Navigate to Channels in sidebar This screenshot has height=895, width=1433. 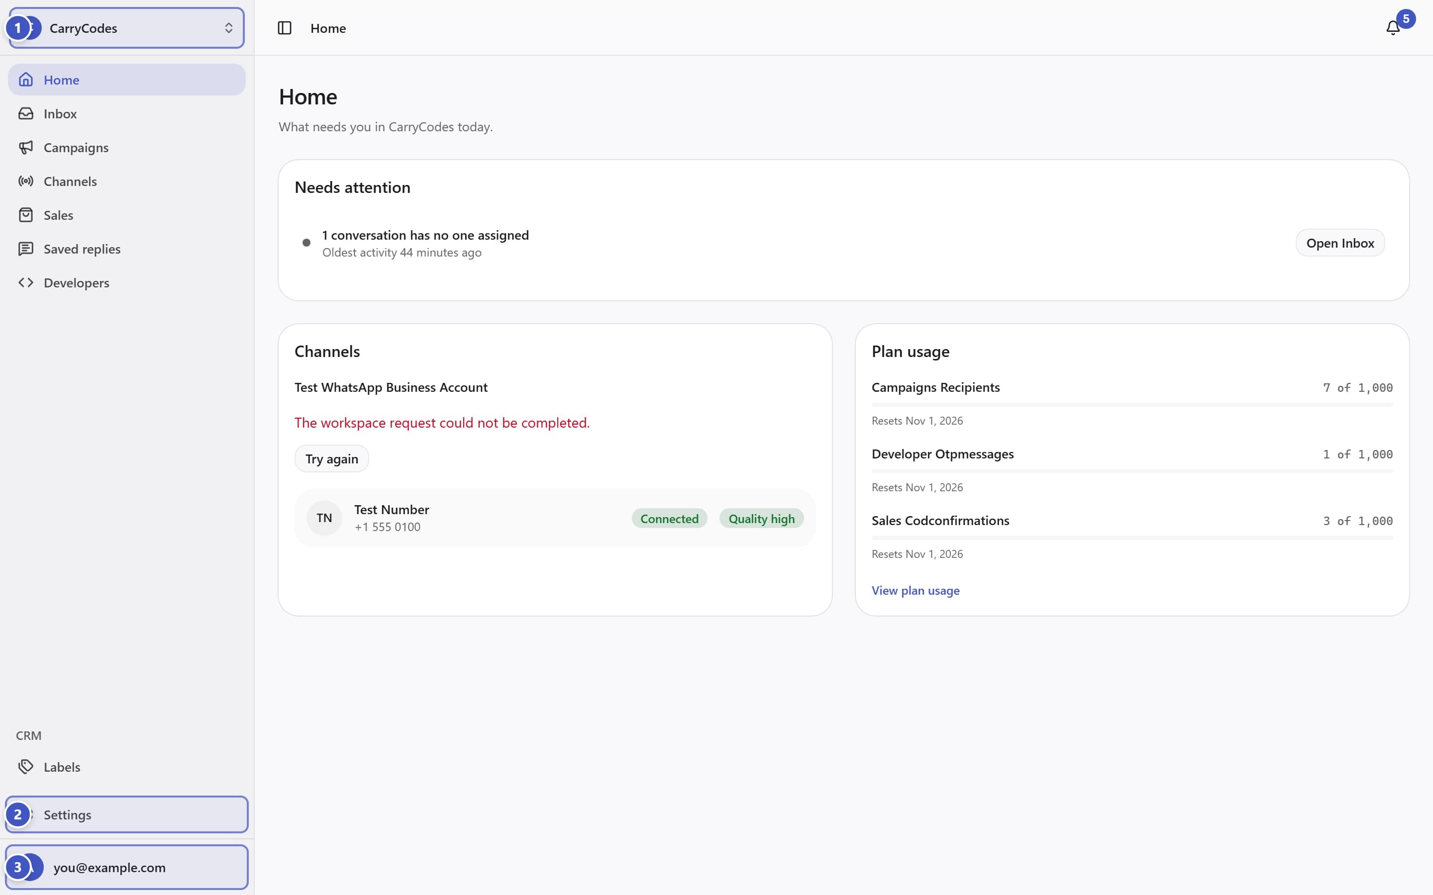click(x=127, y=181)
